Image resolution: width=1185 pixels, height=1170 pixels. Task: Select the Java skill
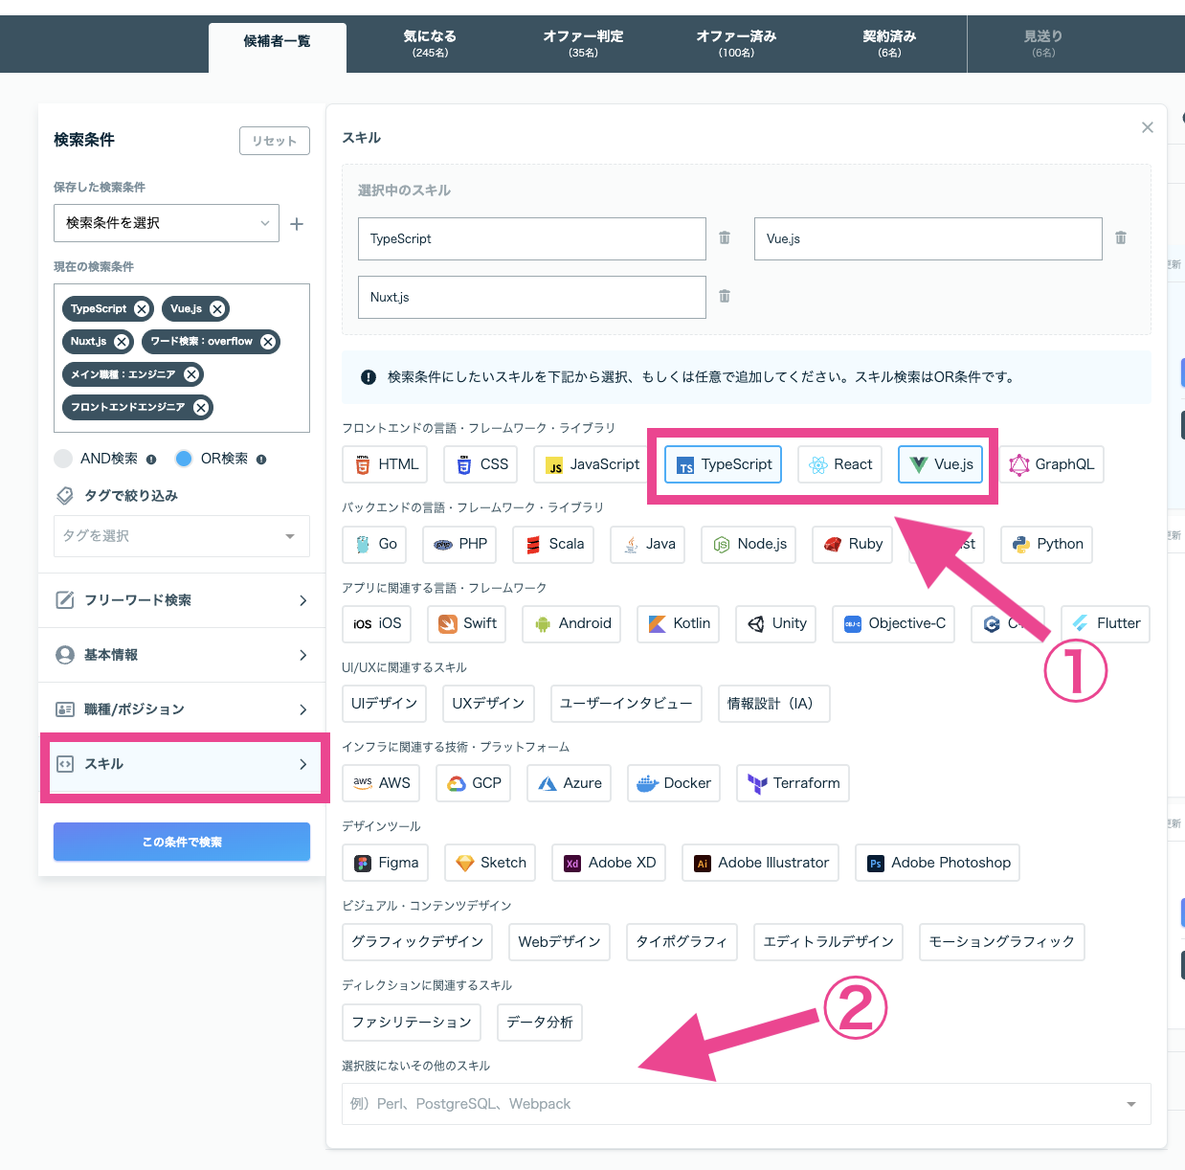(647, 544)
